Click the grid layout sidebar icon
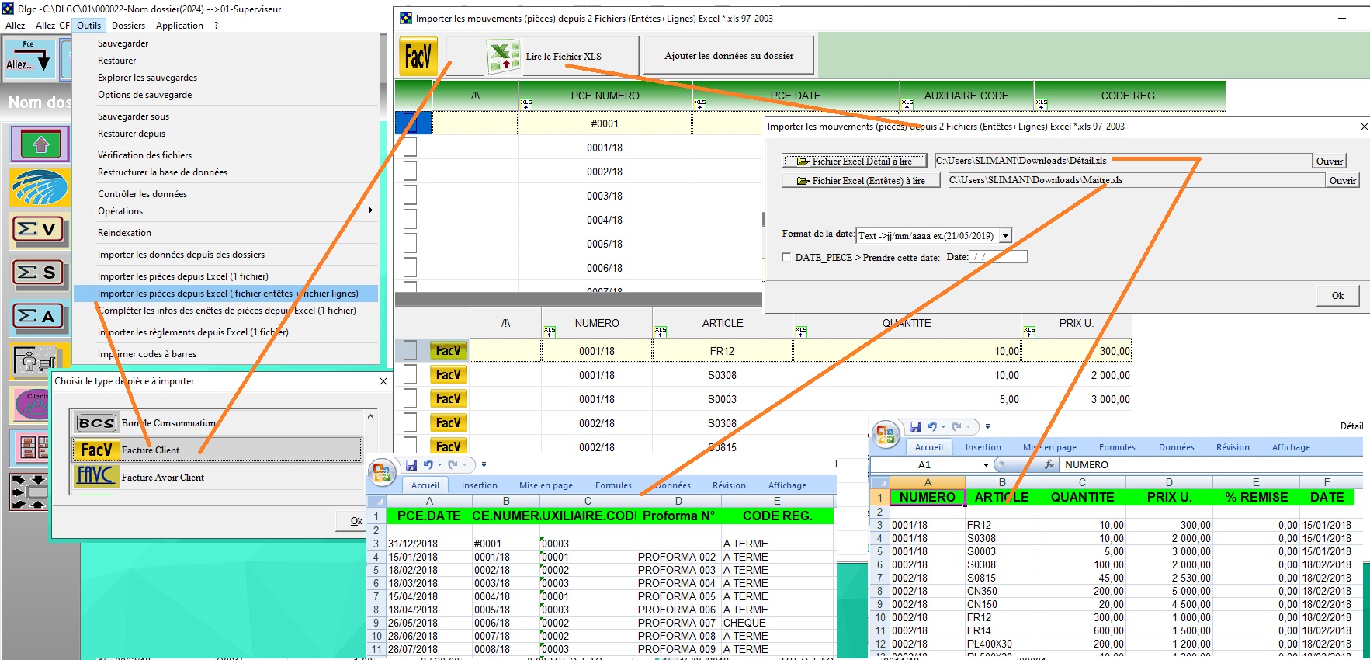 34,449
